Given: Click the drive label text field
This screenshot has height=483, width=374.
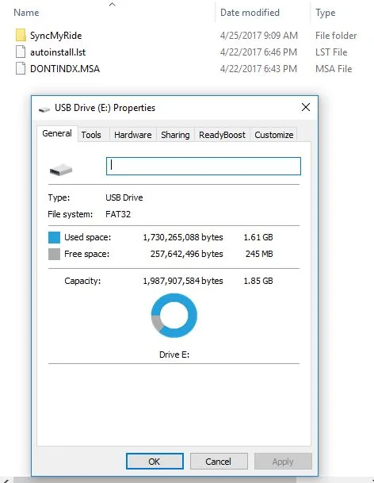Looking at the screenshot, I should click(204, 167).
